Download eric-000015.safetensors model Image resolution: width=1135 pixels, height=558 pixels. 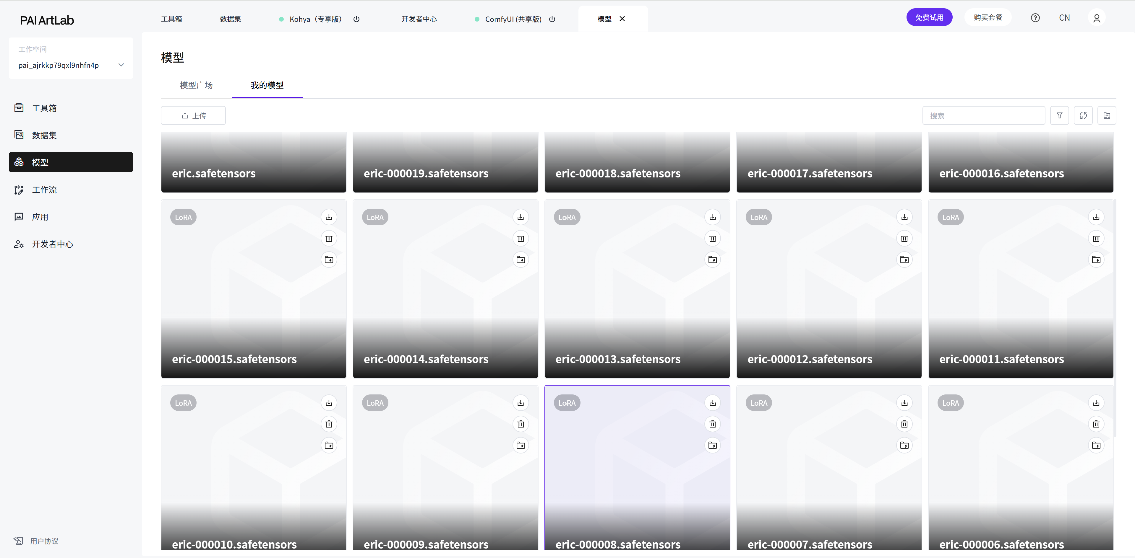pyautogui.click(x=329, y=217)
